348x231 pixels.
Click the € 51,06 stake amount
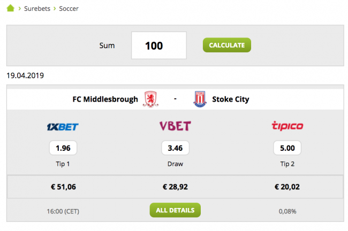(63, 187)
